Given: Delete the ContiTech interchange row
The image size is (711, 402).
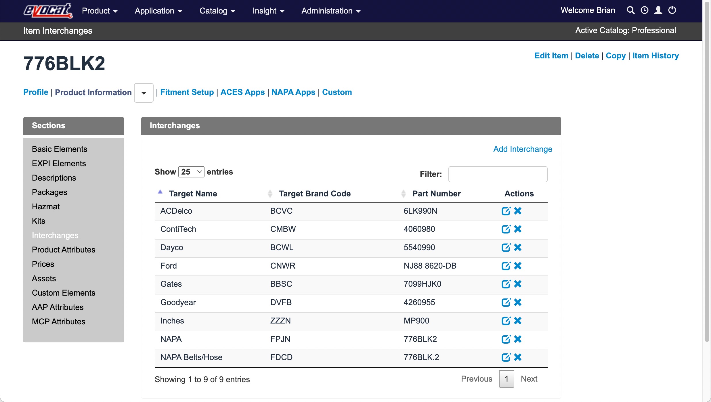Looking at the screenshot, I should [x=518, y=229].
